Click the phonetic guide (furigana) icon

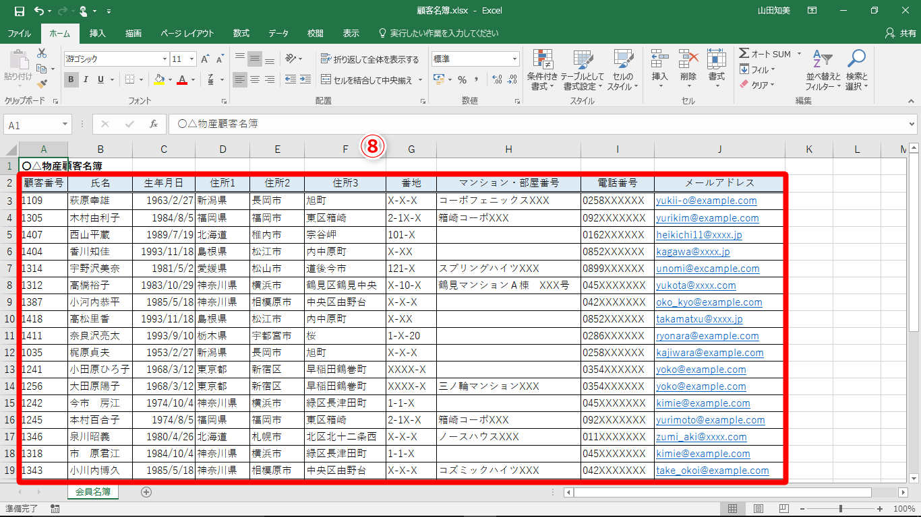pos(212,79)
